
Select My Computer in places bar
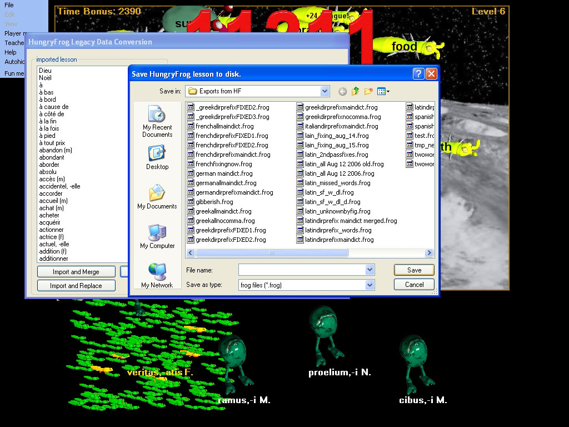tap(157, 237)
